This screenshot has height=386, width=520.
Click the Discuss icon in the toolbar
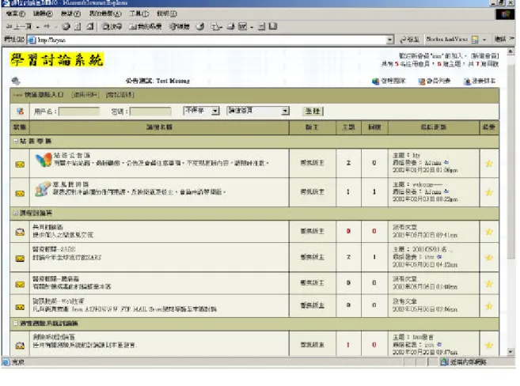pos(262,27)
